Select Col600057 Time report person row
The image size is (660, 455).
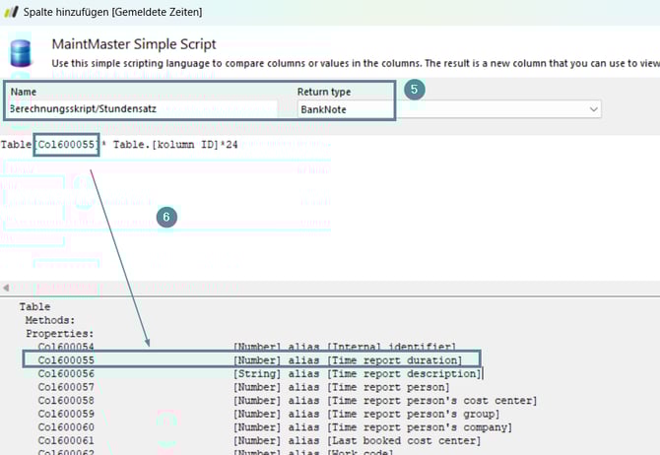pyautogui.click(x=246, y=387)
